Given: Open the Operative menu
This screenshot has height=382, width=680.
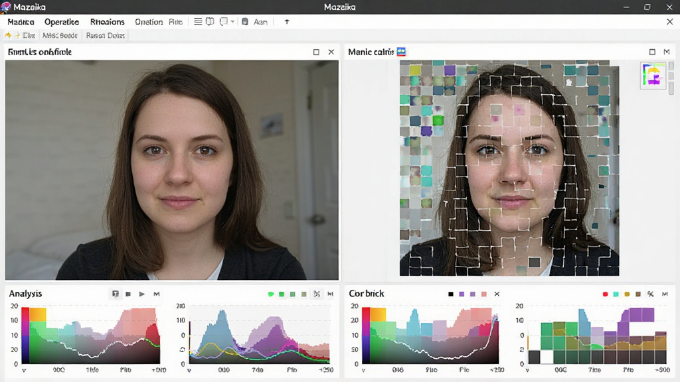Looking at the screenshot, I should [x=62, y=22].
